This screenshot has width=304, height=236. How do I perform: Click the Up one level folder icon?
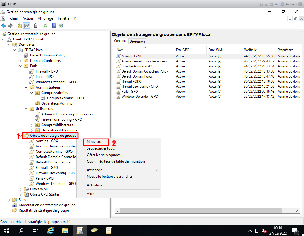(20, 26)
